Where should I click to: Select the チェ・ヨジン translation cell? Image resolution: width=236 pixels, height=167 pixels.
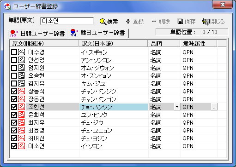[114, 138]
